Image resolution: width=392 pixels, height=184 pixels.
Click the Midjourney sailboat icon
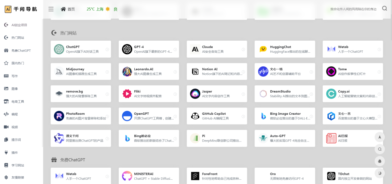[x=59, y=71]
